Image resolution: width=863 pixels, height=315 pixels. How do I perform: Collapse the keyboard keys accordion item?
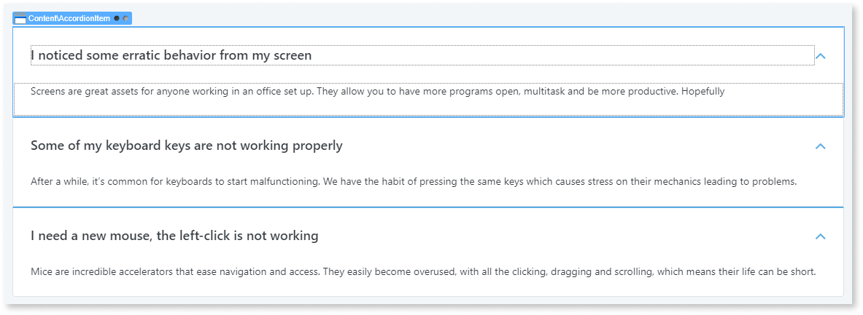820,146
